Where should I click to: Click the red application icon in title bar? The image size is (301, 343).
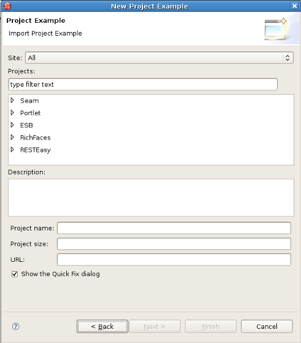pyautogui.click(x=7, y=6)
